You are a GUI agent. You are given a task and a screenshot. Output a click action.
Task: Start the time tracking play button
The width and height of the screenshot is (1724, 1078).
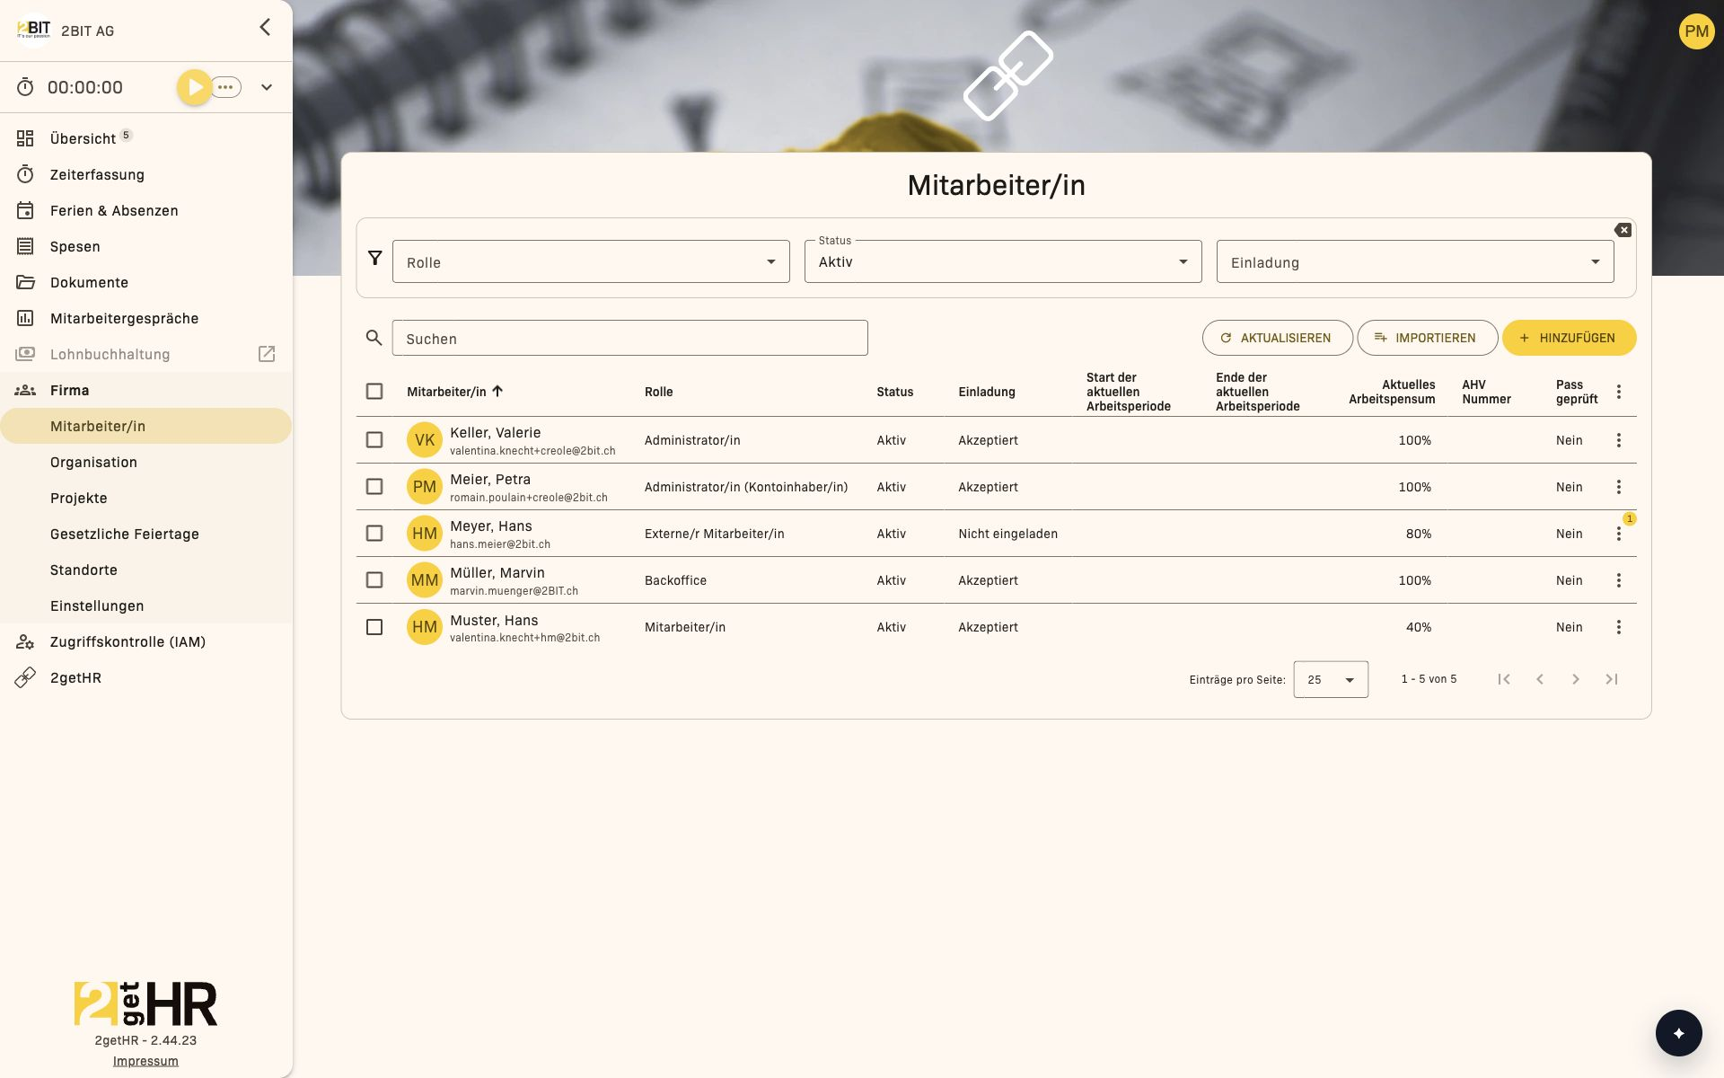point(194,87)
